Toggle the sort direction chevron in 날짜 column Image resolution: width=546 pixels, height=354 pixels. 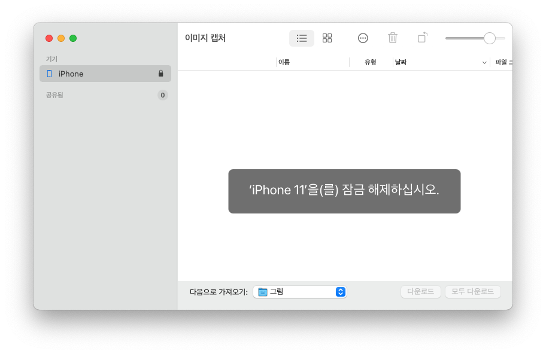(x=484, y=63)
